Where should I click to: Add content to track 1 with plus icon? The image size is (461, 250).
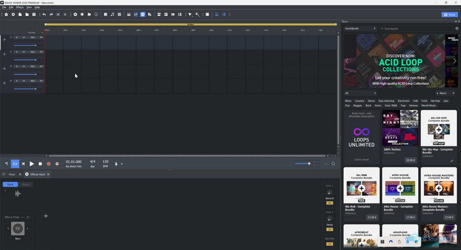[x=4, y=40]
